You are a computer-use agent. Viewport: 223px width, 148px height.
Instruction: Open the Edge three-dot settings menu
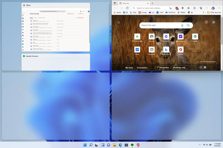(x=219, y=8)
